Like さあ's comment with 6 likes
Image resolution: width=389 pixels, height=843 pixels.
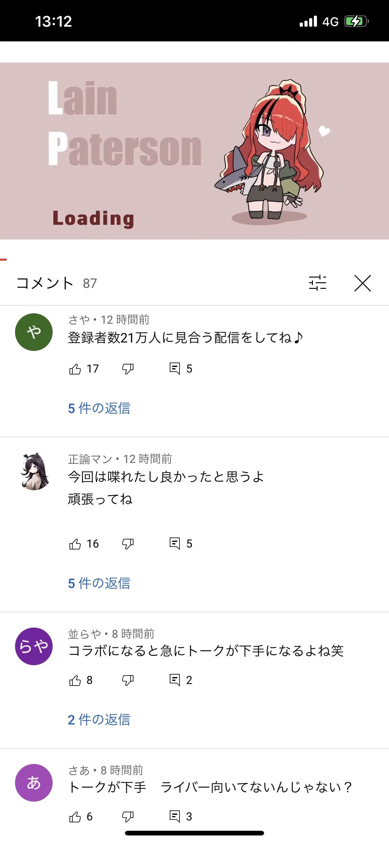coord(75,817)
